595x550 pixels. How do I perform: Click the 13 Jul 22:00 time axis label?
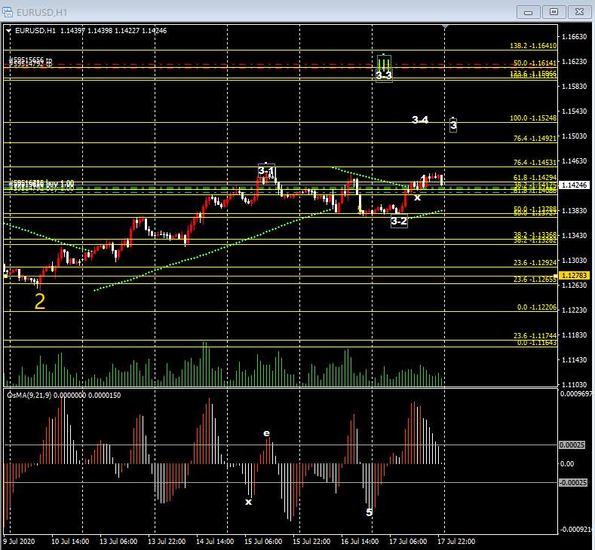coord(167,542)
